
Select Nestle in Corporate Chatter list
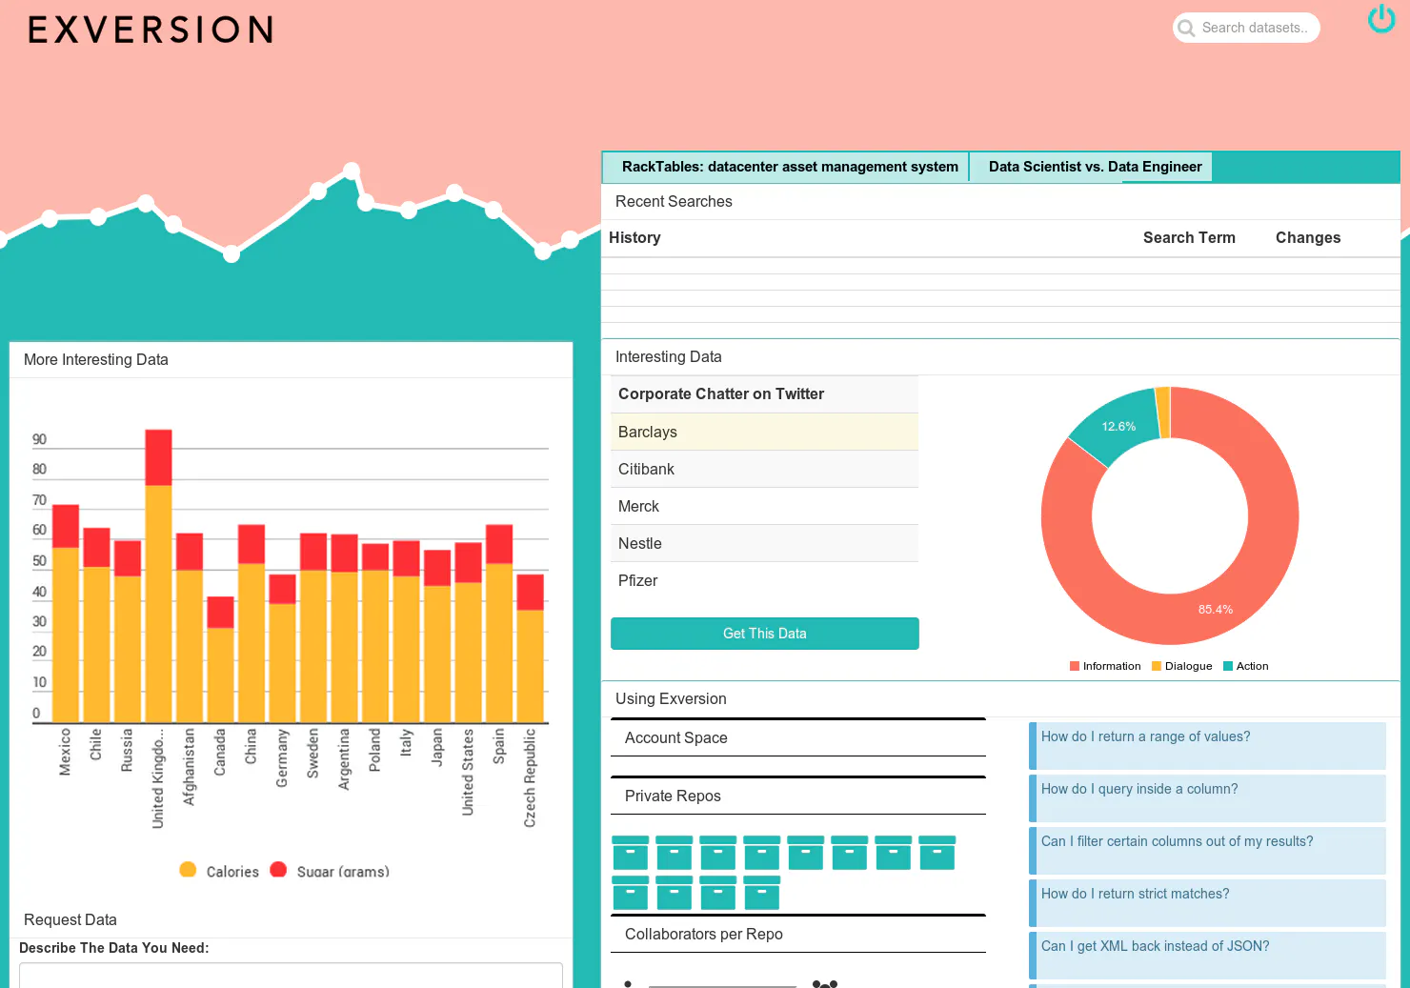click(x=764, y=543)
